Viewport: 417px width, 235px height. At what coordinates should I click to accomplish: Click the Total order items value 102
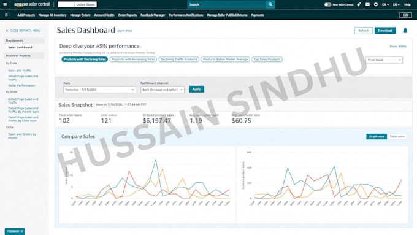tap(64, 121)
